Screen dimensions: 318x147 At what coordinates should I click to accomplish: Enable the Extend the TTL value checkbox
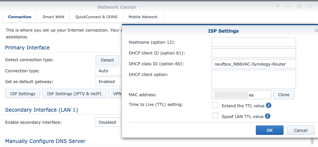tap(215, 105)
